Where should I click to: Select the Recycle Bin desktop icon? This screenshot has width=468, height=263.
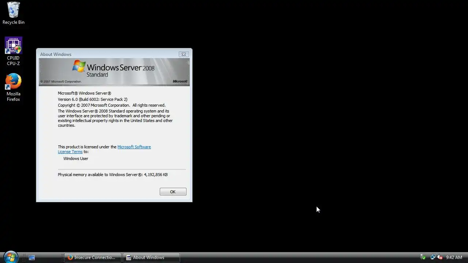pyautogui.click(x=14, y=13)
